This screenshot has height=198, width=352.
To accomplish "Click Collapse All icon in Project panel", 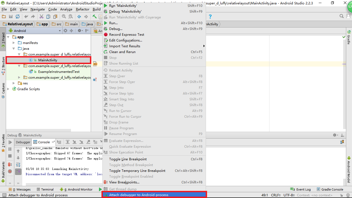I will 71,31.
